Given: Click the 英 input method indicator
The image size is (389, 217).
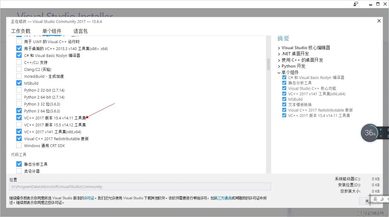Looking at the screenshot, I should point(375,199).
